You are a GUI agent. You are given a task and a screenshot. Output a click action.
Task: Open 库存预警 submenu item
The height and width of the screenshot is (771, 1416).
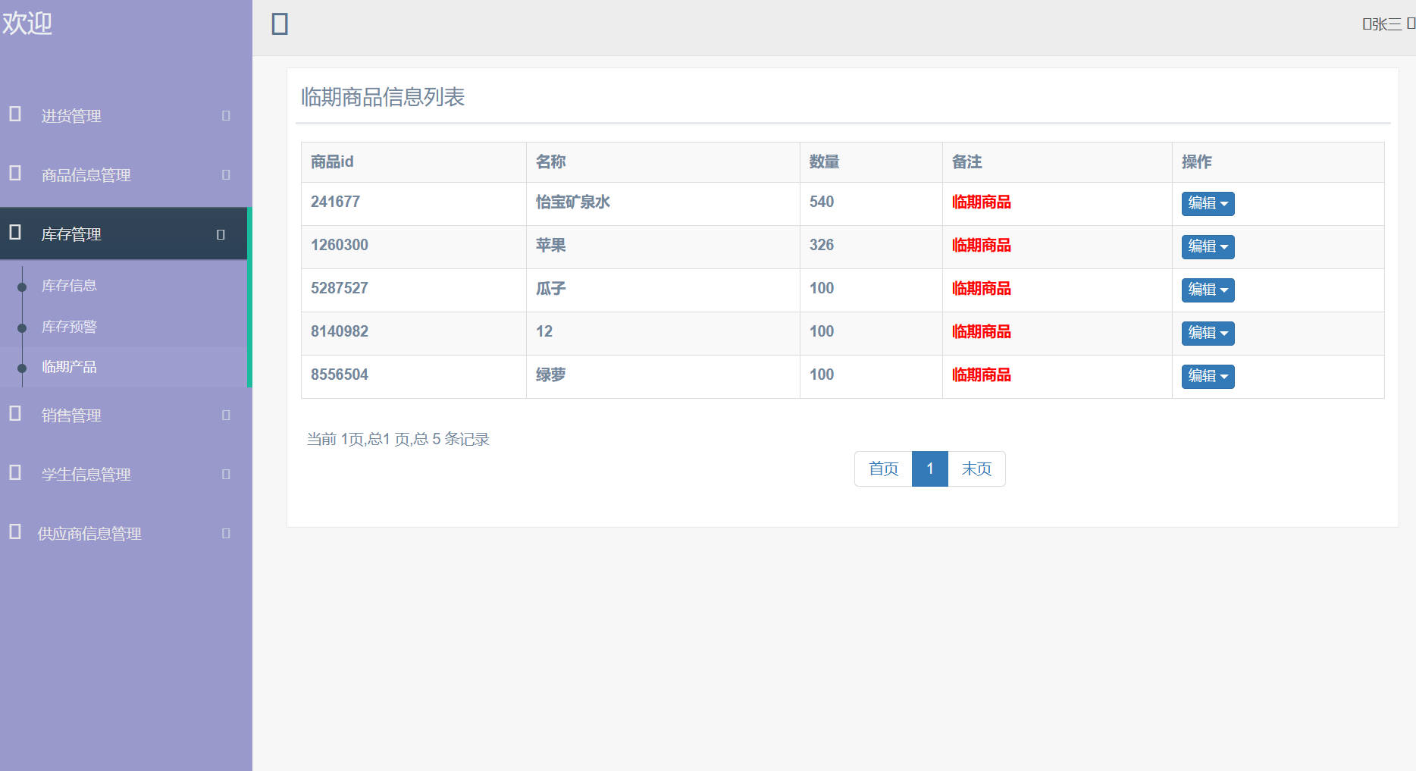coord(69,326)
